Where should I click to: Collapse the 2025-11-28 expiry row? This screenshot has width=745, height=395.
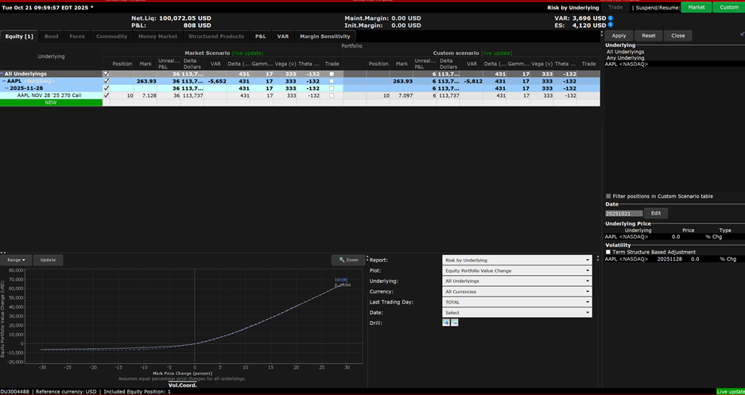click(7, 88)
